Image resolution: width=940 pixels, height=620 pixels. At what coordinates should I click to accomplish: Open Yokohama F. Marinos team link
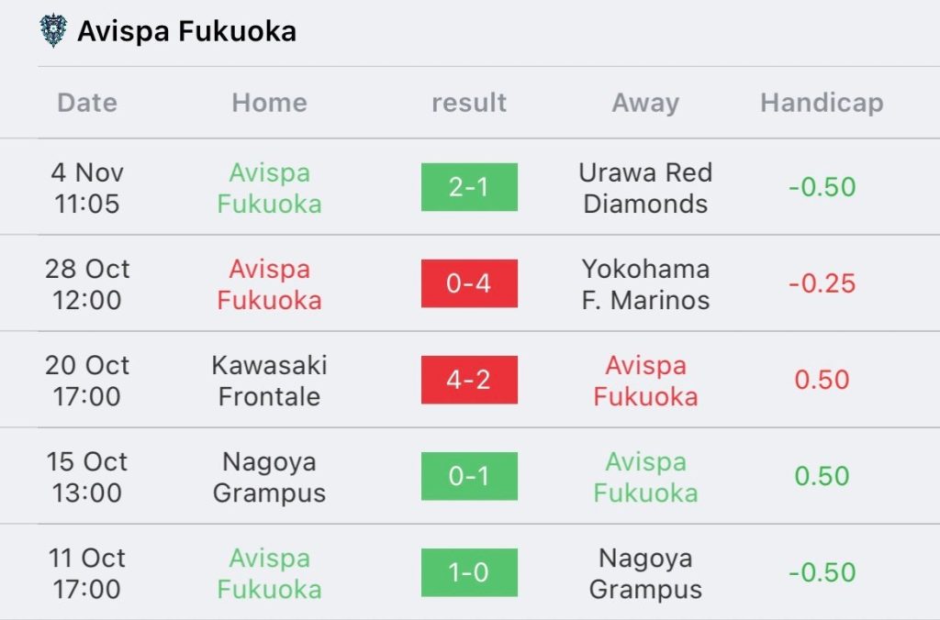645,284
